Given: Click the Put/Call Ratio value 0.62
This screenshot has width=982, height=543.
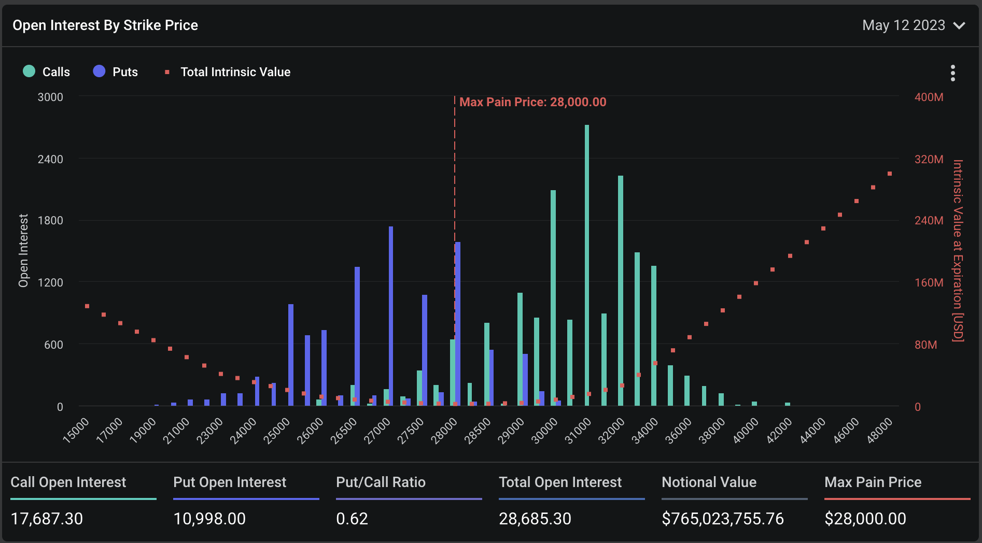Looking at the screenshot, I should point(352,518).
